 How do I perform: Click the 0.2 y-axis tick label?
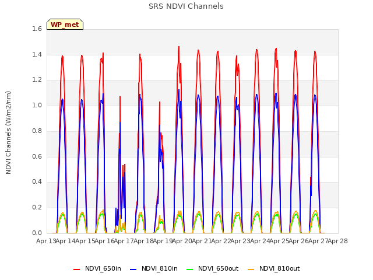tap(37, 208)
